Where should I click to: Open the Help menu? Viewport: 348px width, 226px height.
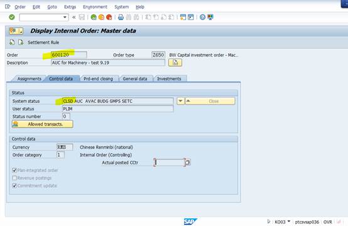[x=140, y=7]
